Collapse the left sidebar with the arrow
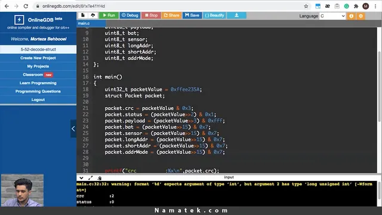 (73, 129)
